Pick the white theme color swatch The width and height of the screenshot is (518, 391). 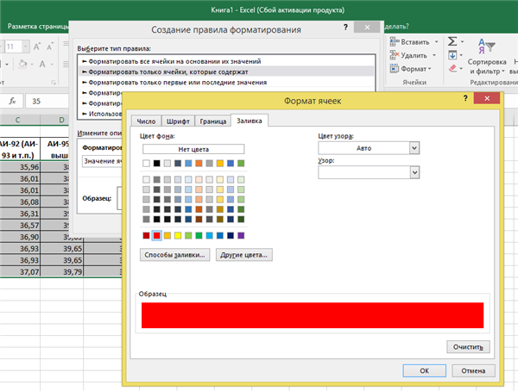[x=146, y=163]
